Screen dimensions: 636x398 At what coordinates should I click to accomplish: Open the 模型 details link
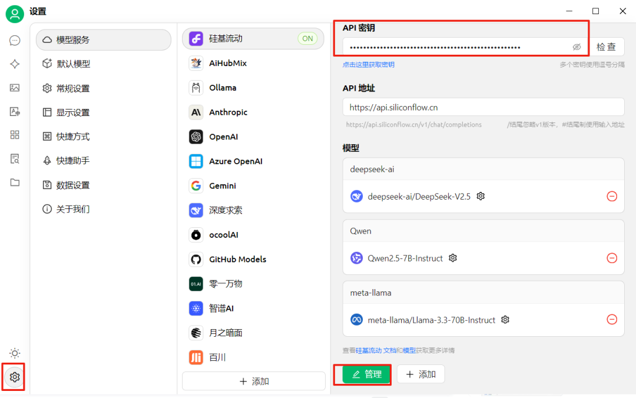coord(409,350)
